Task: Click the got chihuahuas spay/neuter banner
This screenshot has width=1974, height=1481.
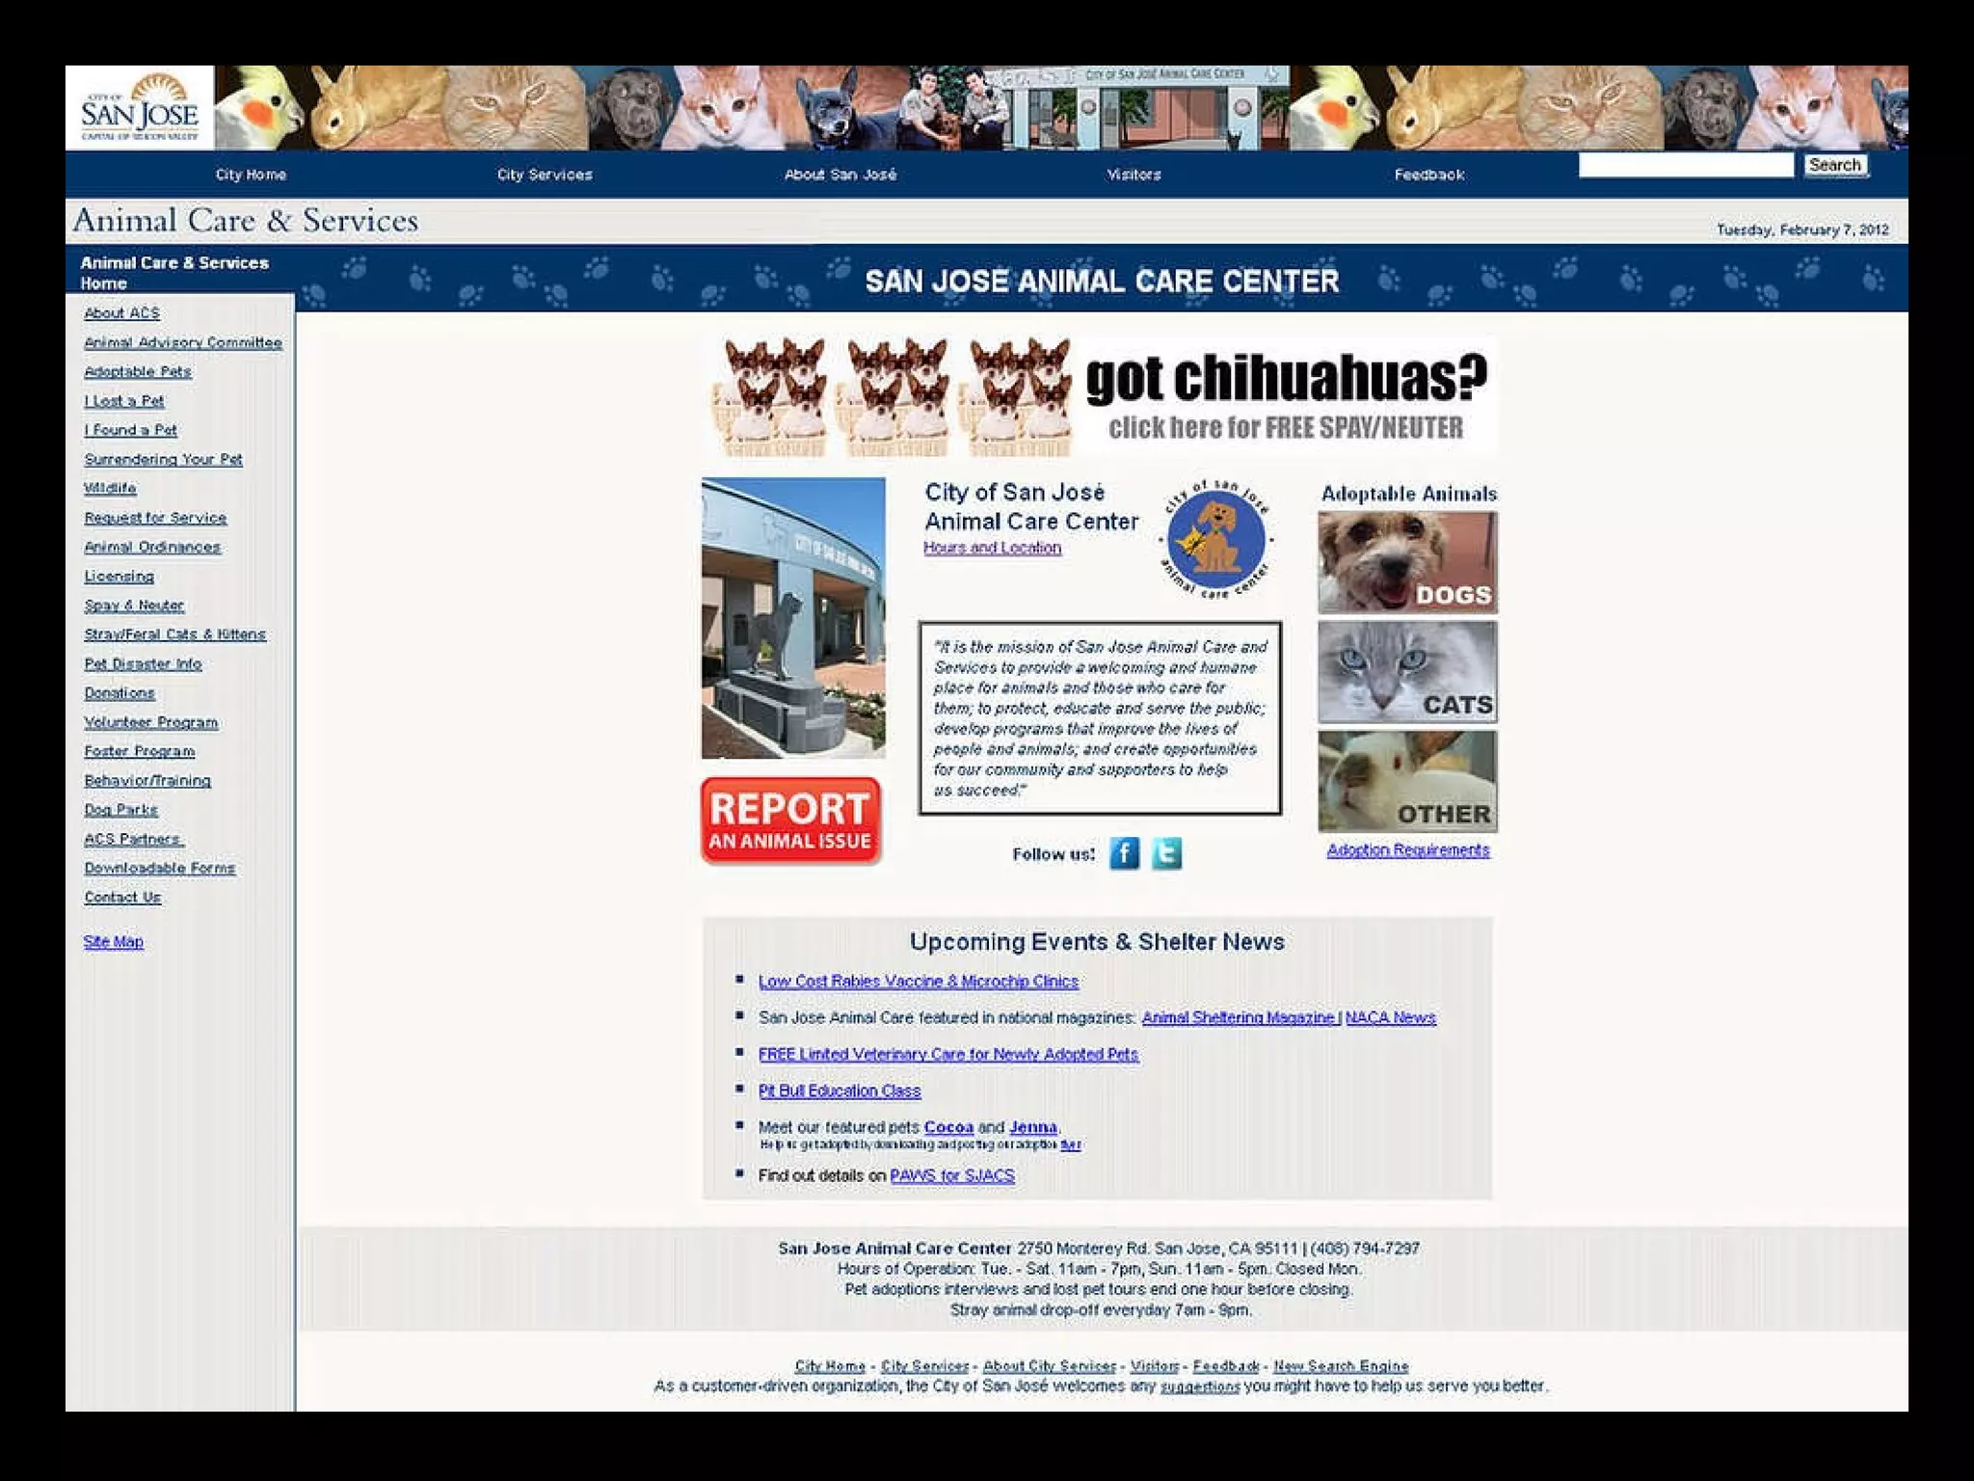Action: tap(1099, 397)
